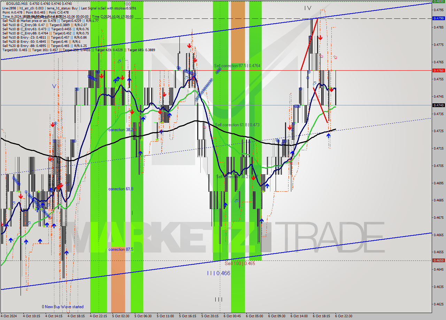Select the 0.4665 price axis label

click(x=438, y=235)
